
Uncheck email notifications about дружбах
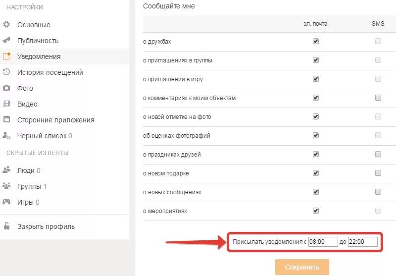click(316, 42)
